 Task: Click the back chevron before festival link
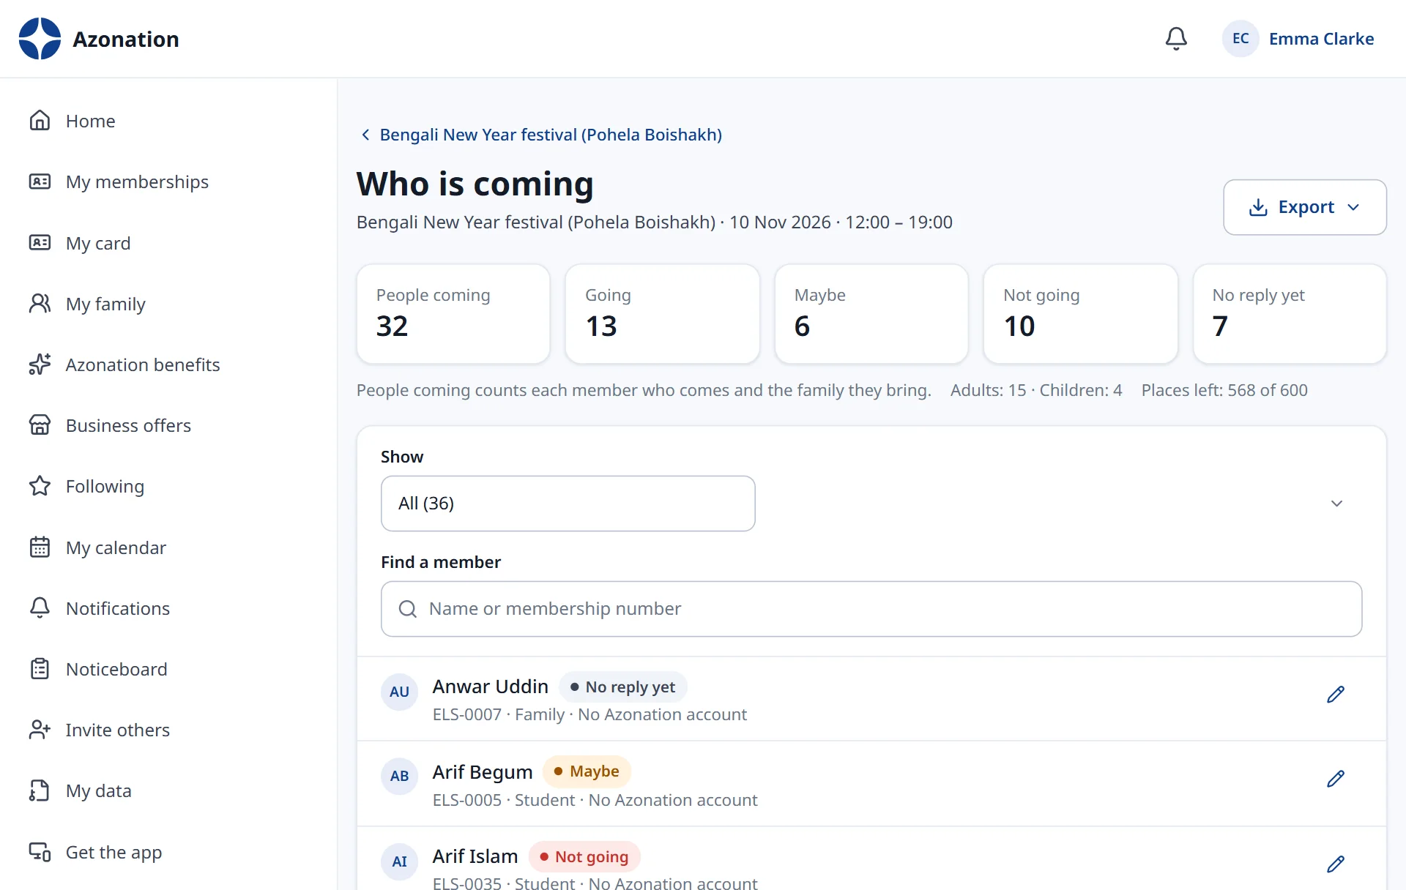[x=365, y=135]
